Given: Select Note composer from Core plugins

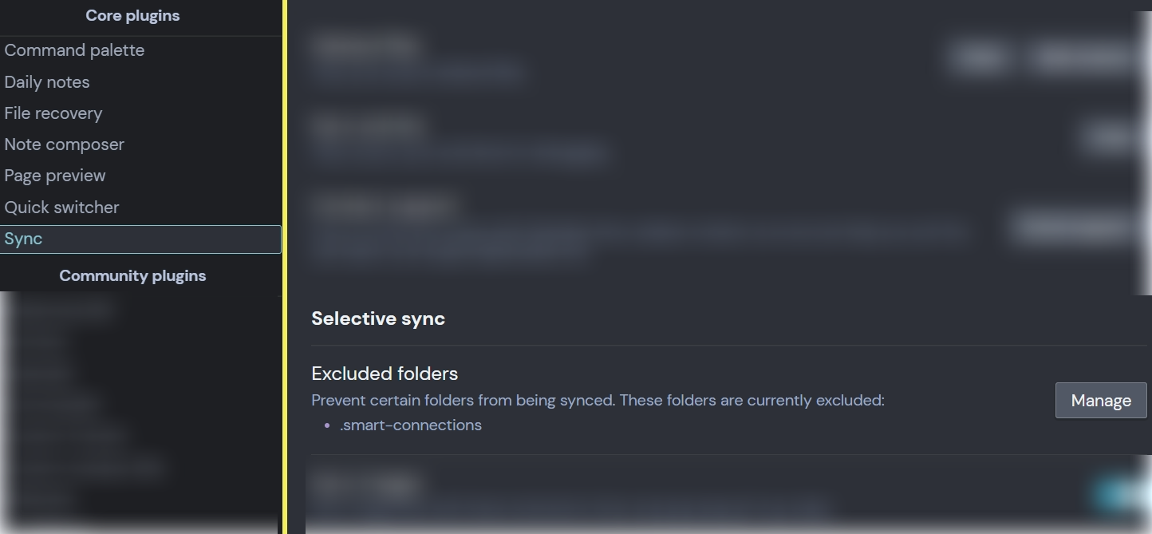Looking at the screenshot, I should point(64,144).
